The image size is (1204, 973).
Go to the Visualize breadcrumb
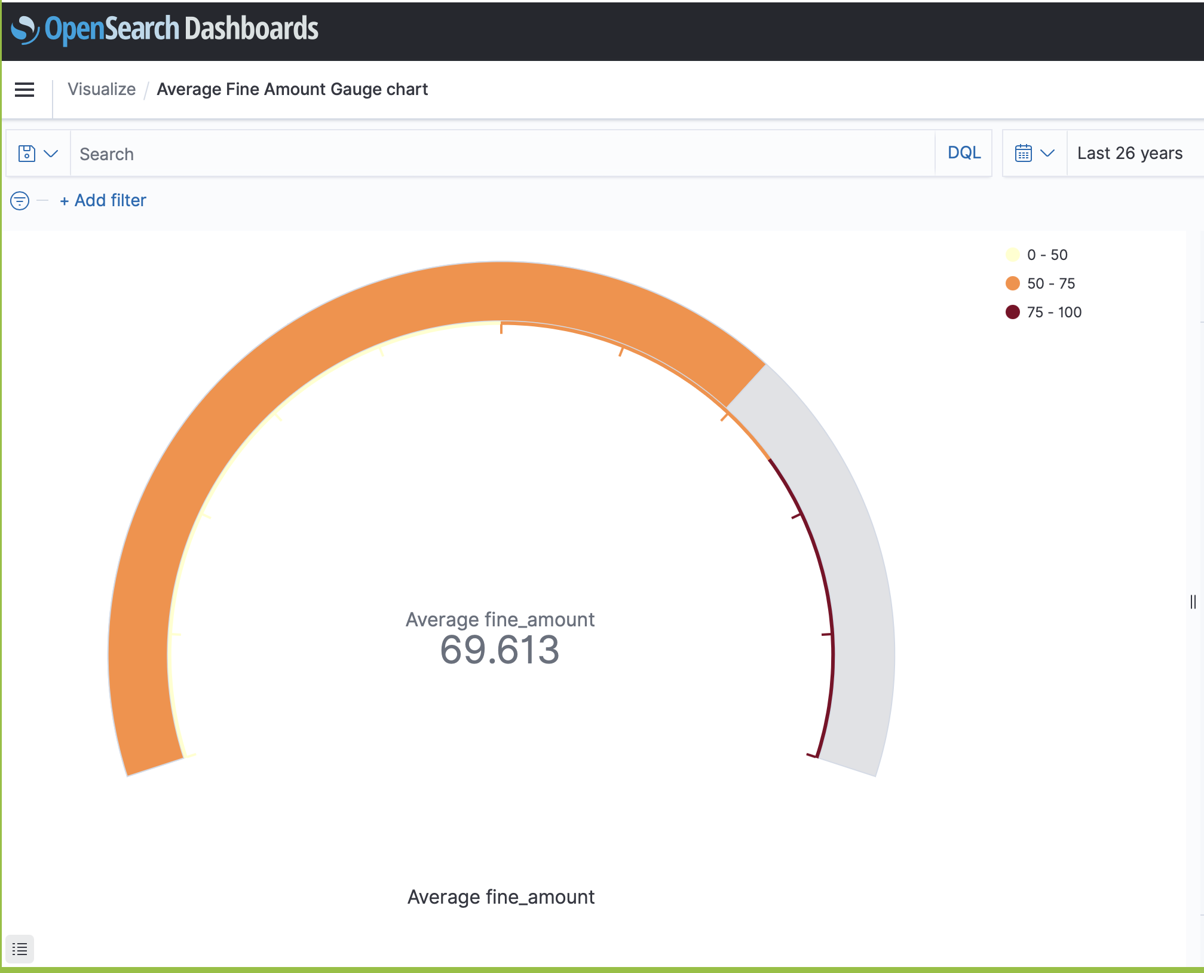pos(102,89)
